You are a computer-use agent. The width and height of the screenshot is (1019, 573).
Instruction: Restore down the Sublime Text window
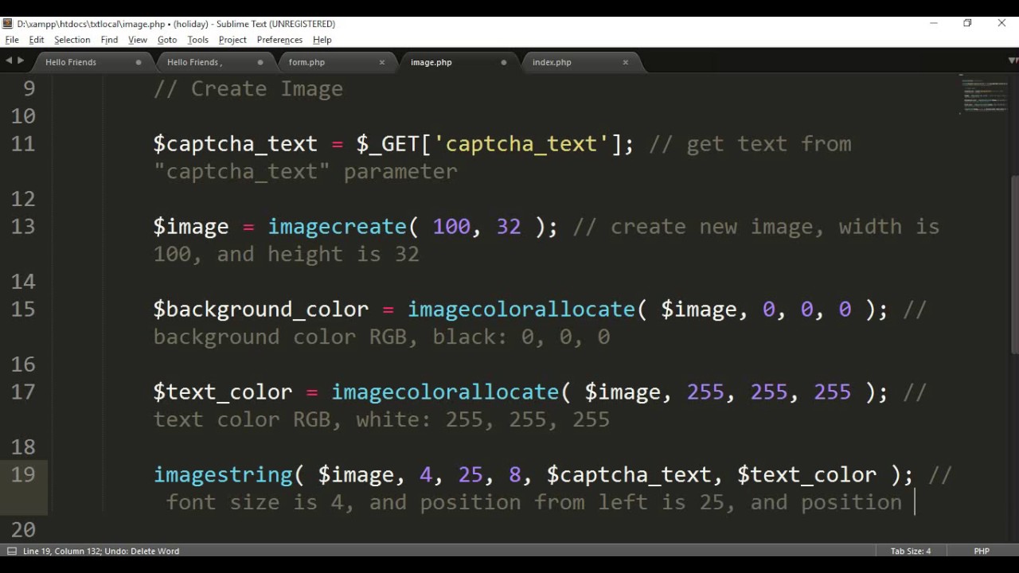(967, 23)
